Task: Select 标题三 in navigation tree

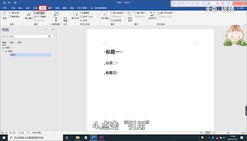Action: click(x=31, y=55)
